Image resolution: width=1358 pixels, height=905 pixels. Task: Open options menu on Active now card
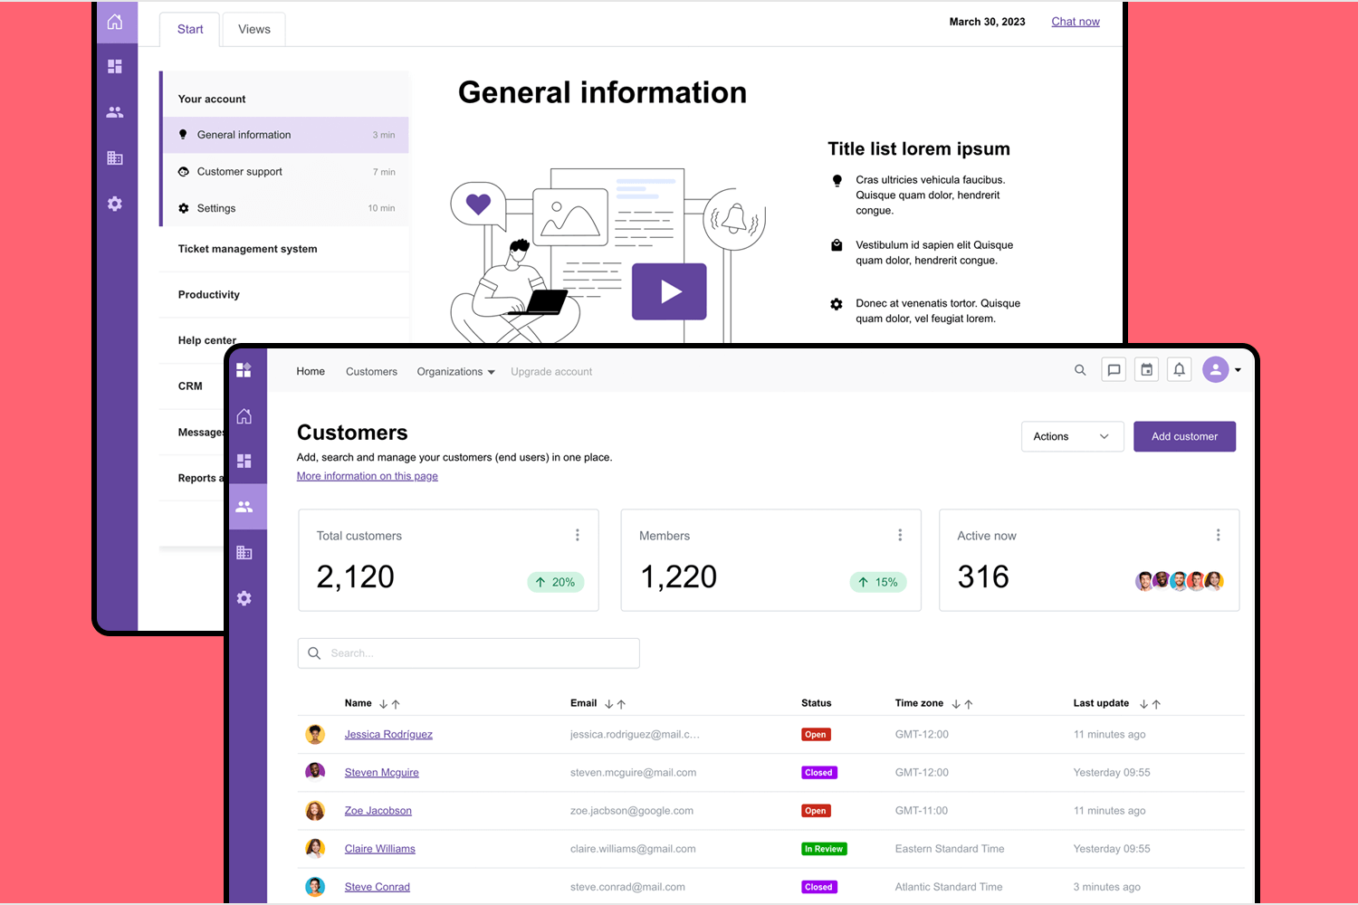tap(1219, 535)
